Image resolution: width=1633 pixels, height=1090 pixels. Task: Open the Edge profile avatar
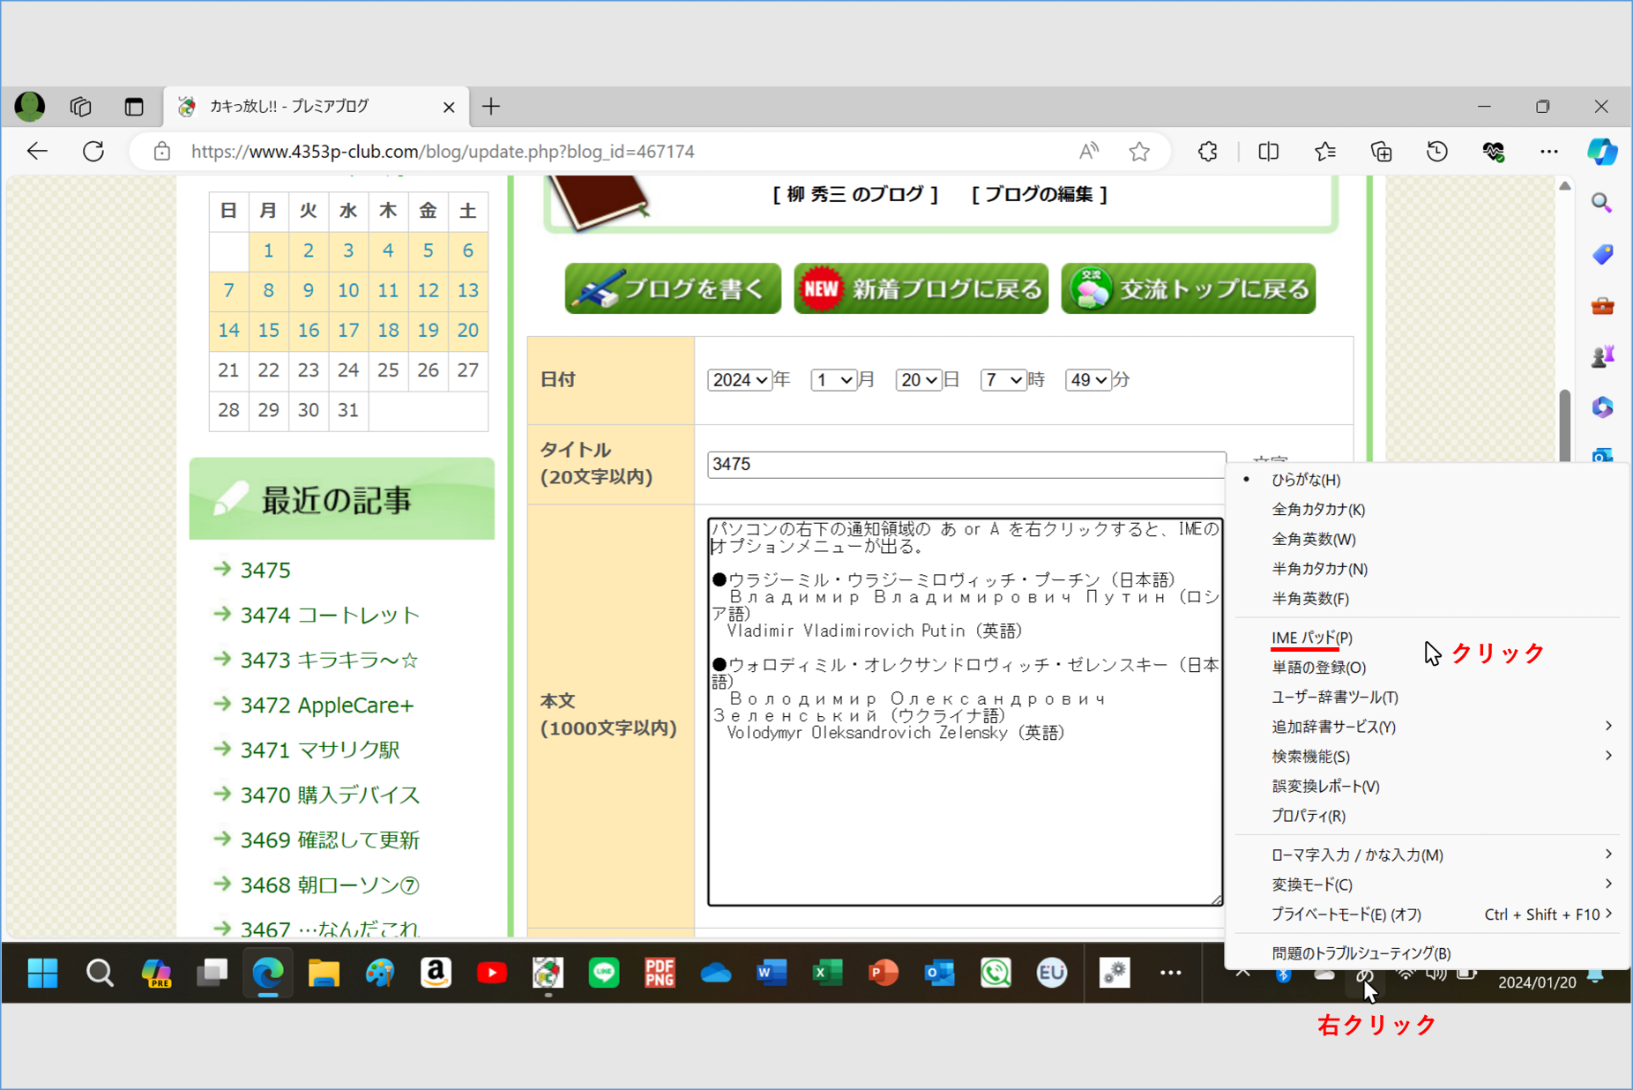[x=30, y=107]
